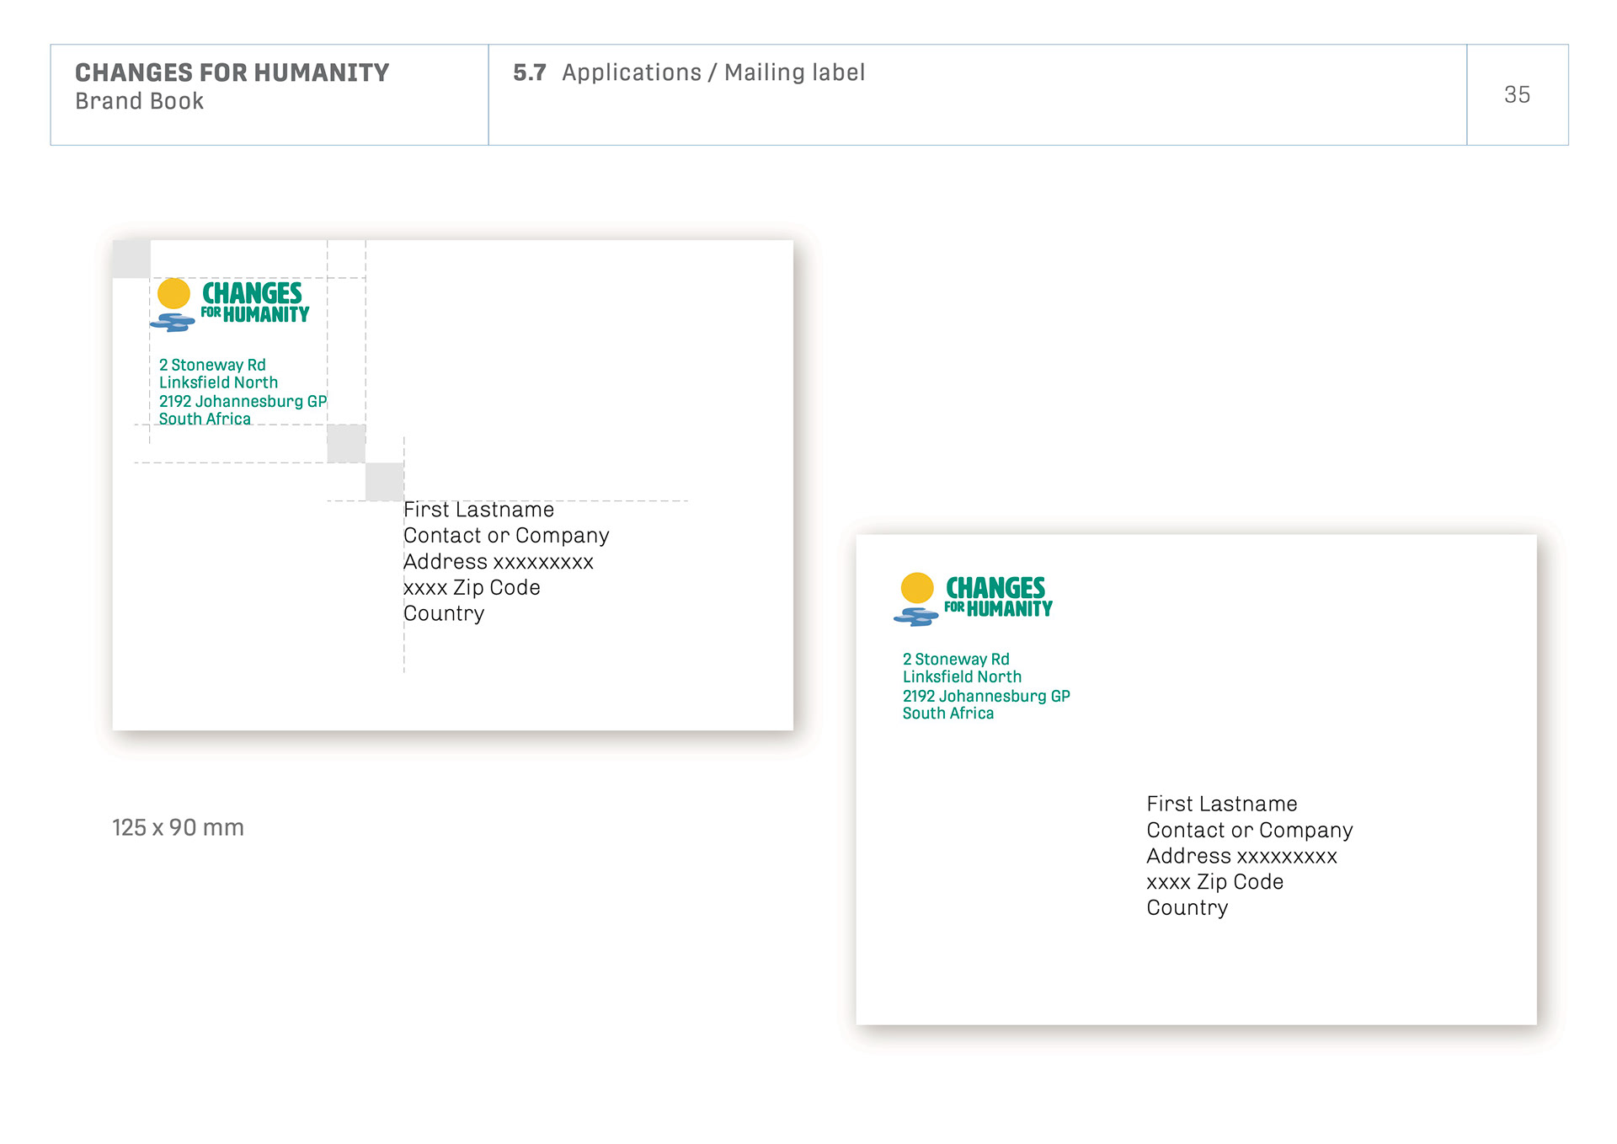This screenshot has width=1617, height=1144.
Task: Click 'South Africa' on the left label
Action: coord(205,419)
